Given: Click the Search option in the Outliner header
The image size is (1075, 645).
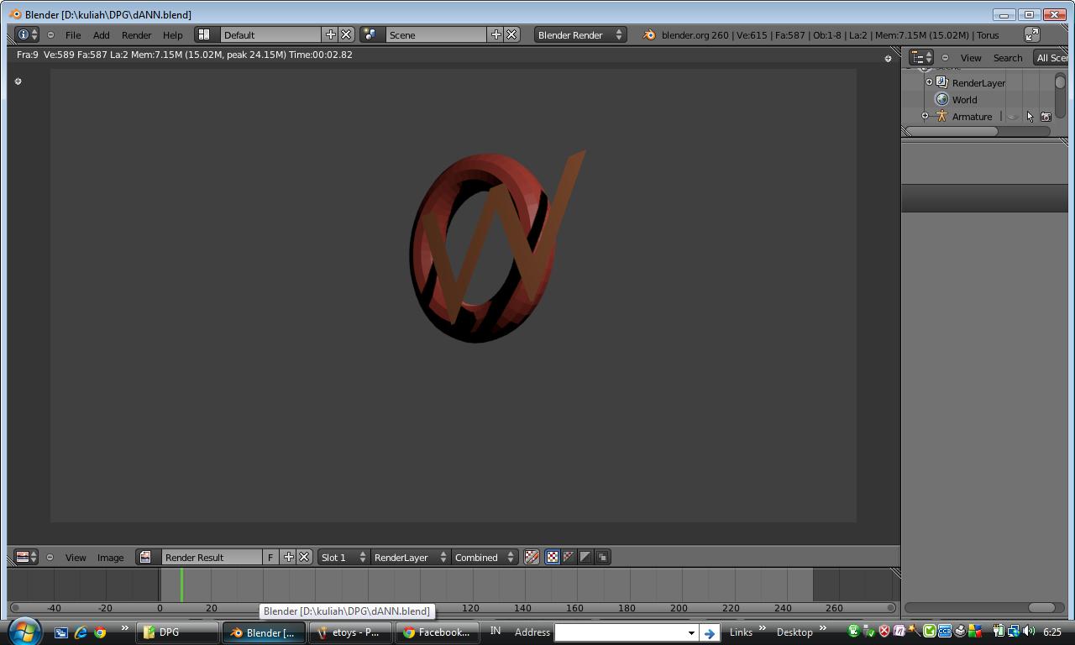Looking at the screenshot, I should [x=1007, y=57].
